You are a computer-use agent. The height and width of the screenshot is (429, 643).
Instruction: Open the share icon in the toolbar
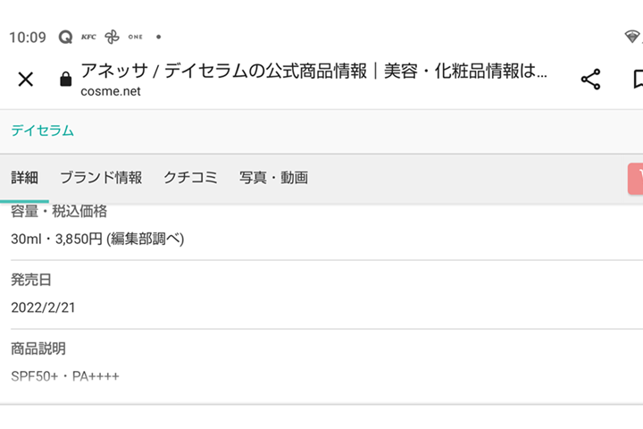point(590,80)
